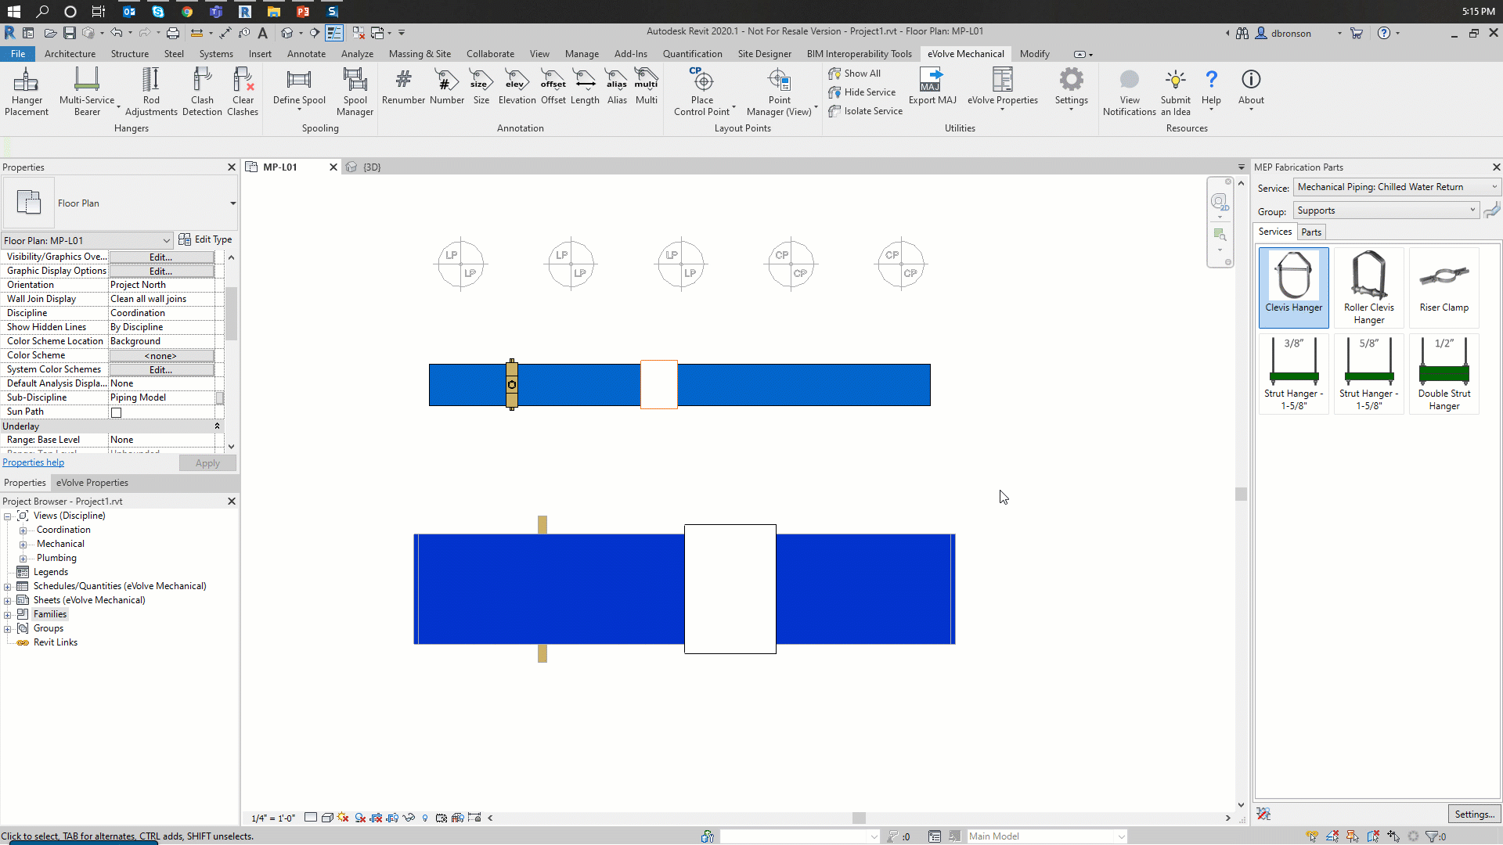
Task: Open the Annotate ribbon tab
Action: click(306, 54)
